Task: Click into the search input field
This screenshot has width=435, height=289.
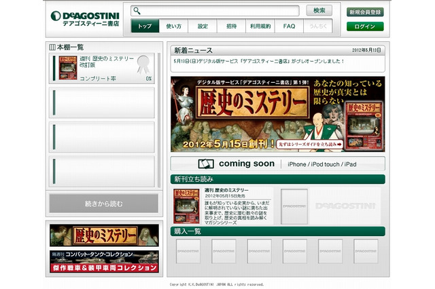Action: (215, 11)
